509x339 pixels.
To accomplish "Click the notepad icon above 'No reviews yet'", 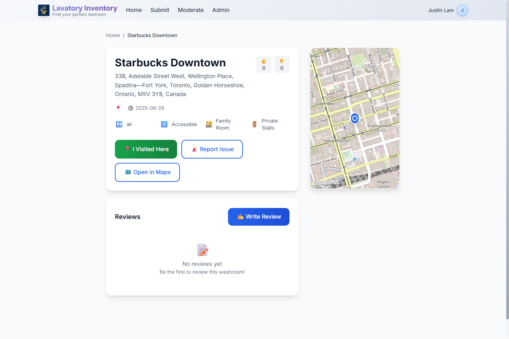I will [x=202, y=250].
